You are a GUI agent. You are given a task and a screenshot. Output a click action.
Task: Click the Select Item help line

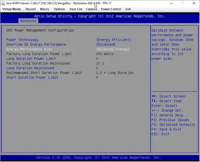166,101
